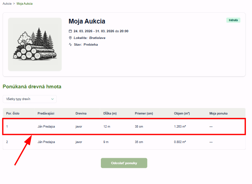Click the 'Objem (m³)' column header
Viewport: 252px width, 184px height.
point(181,113)
